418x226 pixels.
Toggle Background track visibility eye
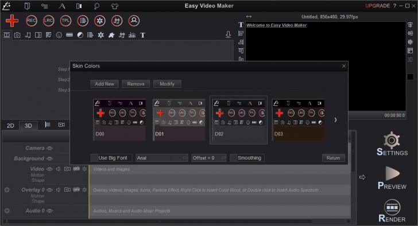[x=49, y=159]
